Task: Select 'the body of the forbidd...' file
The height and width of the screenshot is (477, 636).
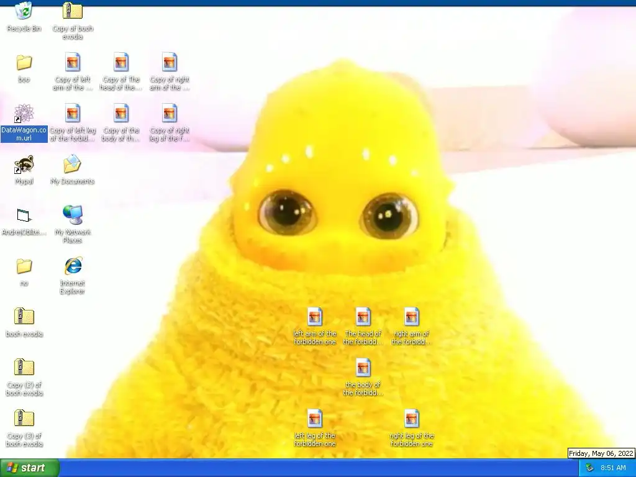Action: (x=363, y=368)
